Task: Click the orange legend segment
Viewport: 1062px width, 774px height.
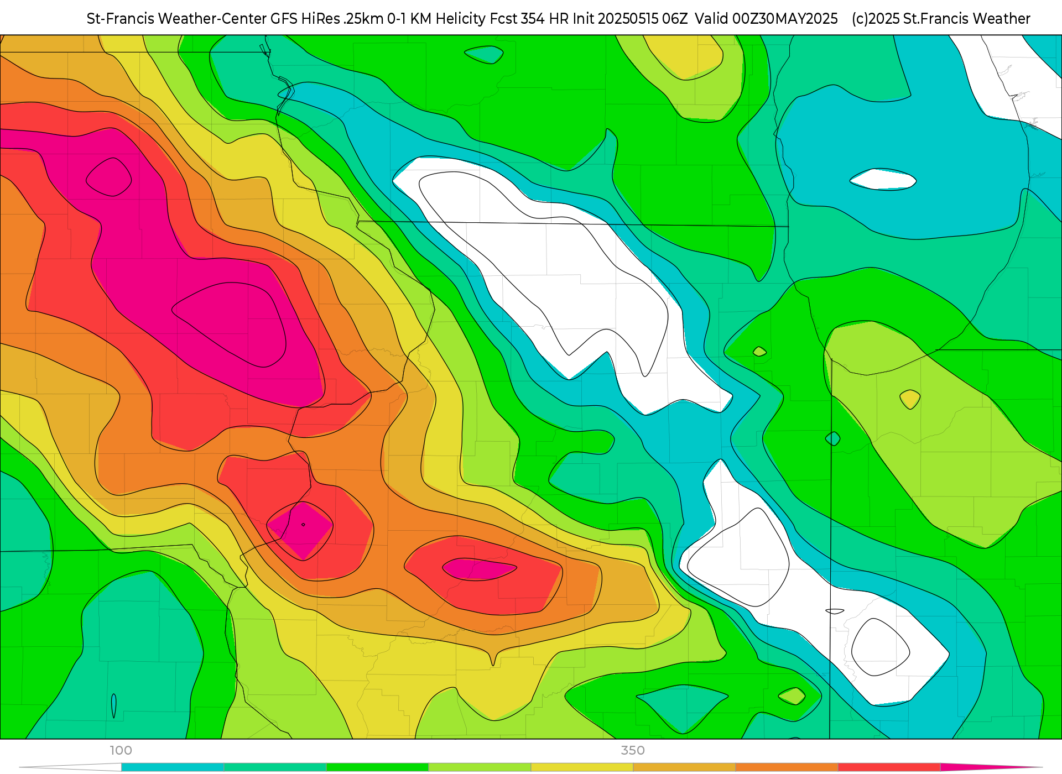Action: tap(787, 767)
